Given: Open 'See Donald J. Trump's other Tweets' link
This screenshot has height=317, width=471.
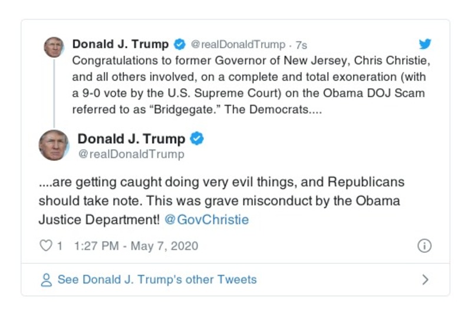Looking at the screenshot, I should point(157,280).
